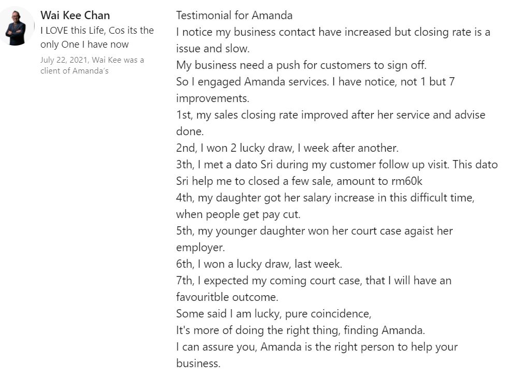Image resolution: width=510 pixels, height=377 pixels.
Task: Click the '1st, my sales closing rate' line
Action: (x=330, y=114)
